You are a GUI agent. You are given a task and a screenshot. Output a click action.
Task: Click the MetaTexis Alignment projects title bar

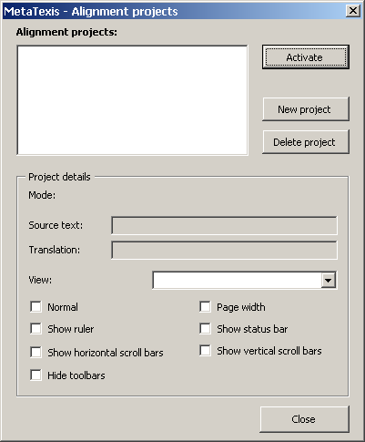174,11
